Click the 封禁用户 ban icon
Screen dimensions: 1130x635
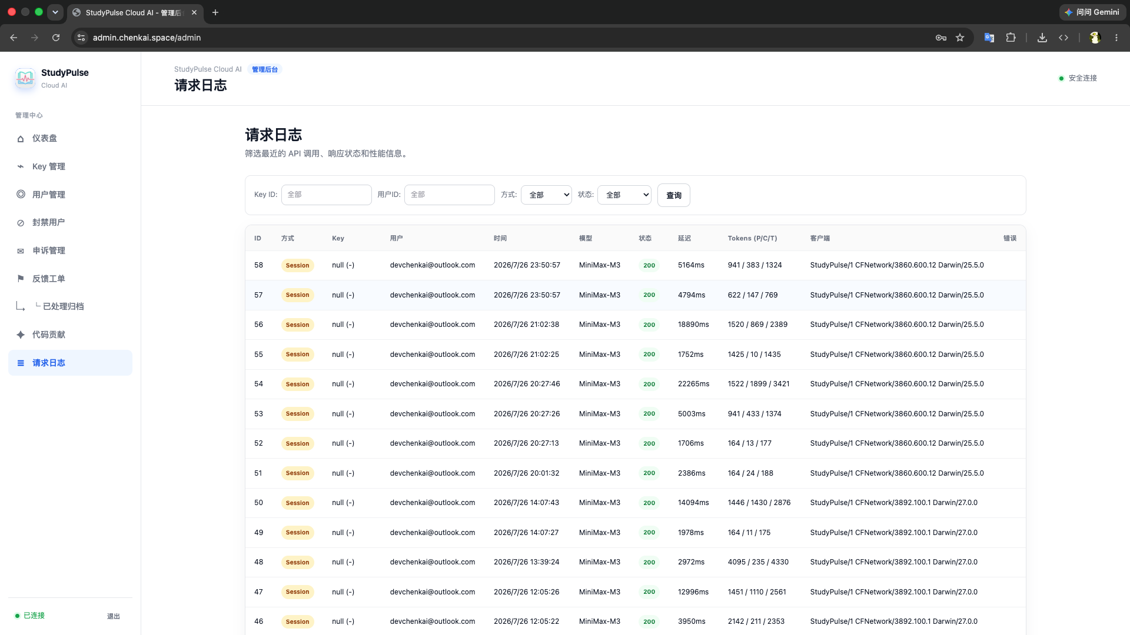point(21,223)
